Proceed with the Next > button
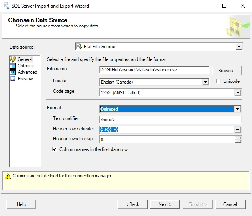Image resolution: width=252 pixels, height=216 pixels. pos(165,204)
